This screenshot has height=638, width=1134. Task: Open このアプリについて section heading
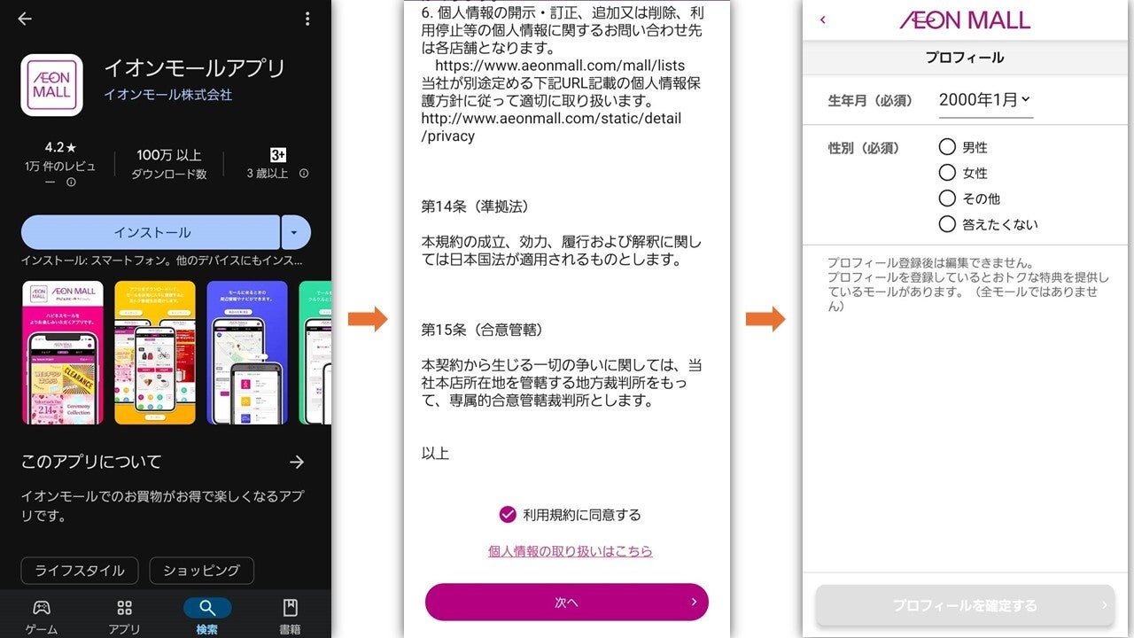tap(91, 462)
